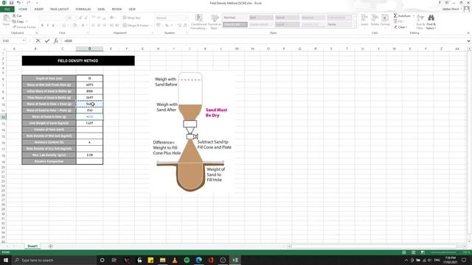Apply the Neutral cell style

click(x=313, y=18)
